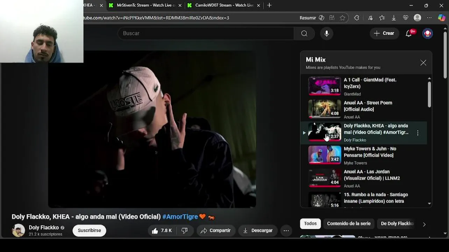The height and width of the screenshot is (252, 449).
Task: Close the Mi Mix playlist panel
Action: (423, 63)
